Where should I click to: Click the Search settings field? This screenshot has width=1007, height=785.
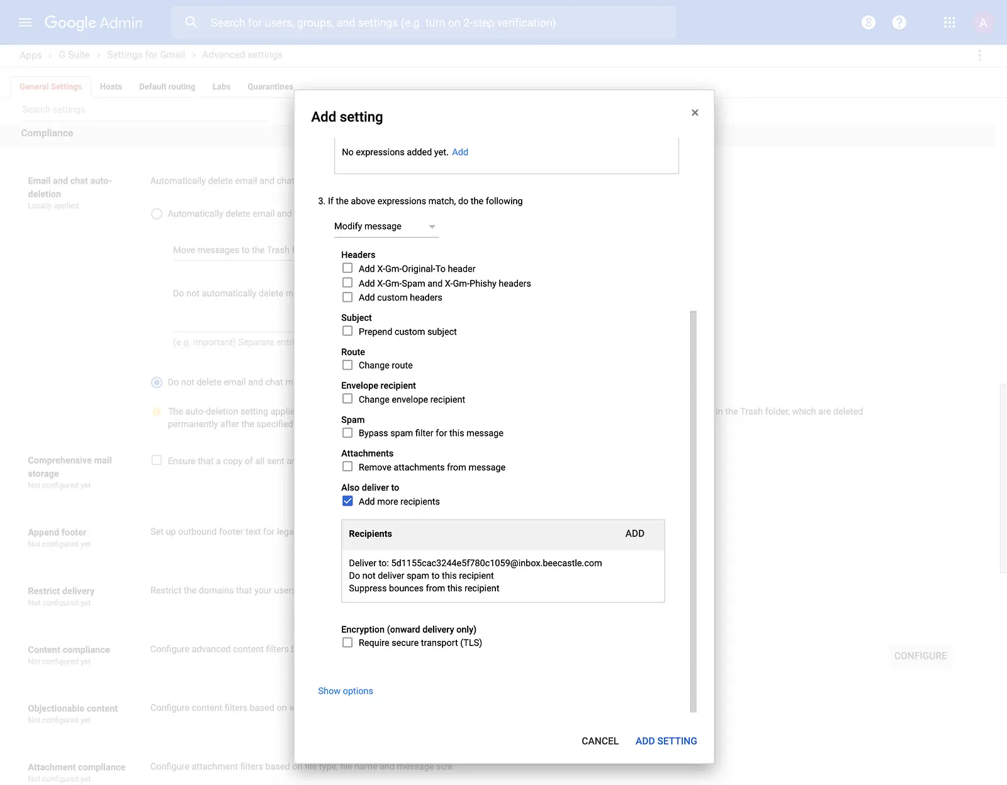click(x=145, y=109)
